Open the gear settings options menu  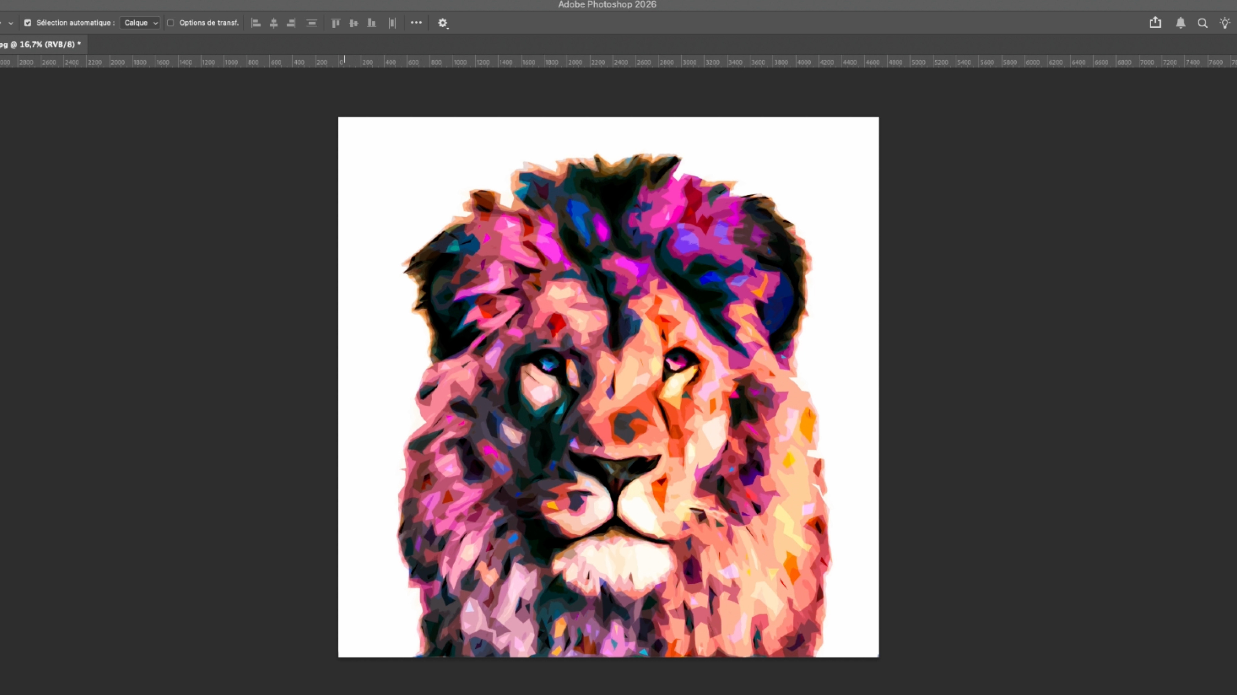coord(442,23)
